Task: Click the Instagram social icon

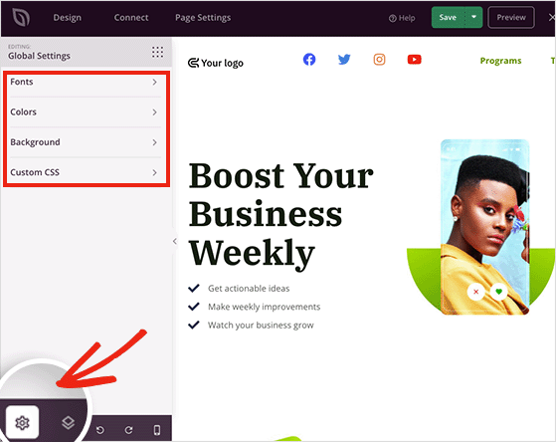Action: (379, 60)
